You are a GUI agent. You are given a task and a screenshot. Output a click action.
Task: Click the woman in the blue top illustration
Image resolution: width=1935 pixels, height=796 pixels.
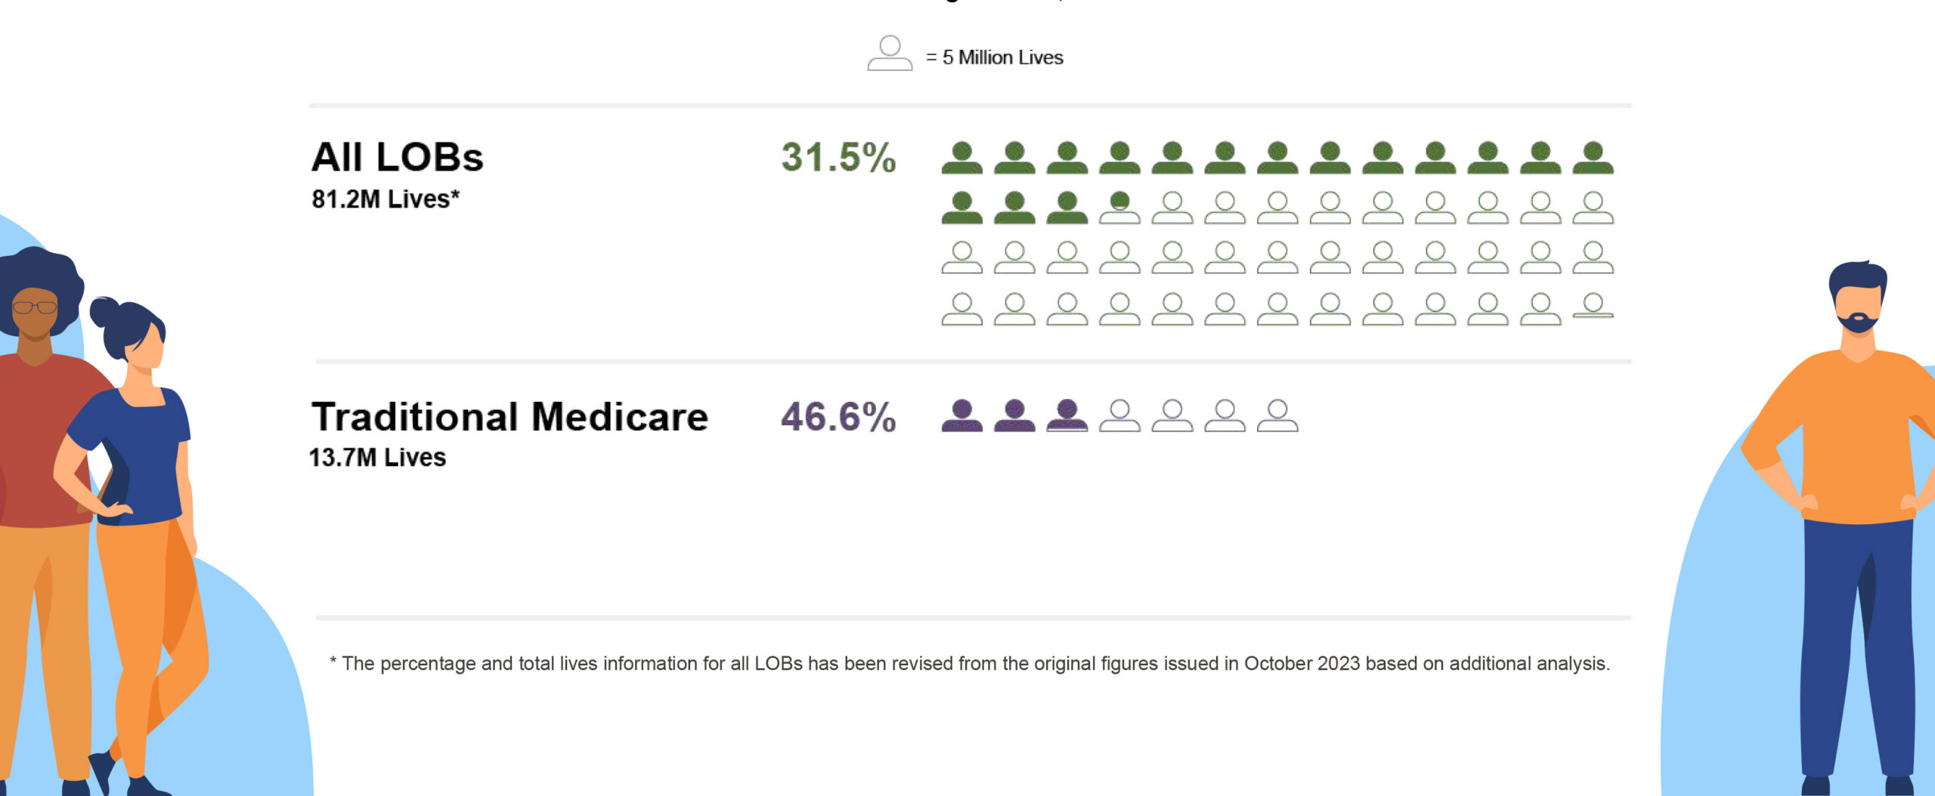[x=136, y=468]
